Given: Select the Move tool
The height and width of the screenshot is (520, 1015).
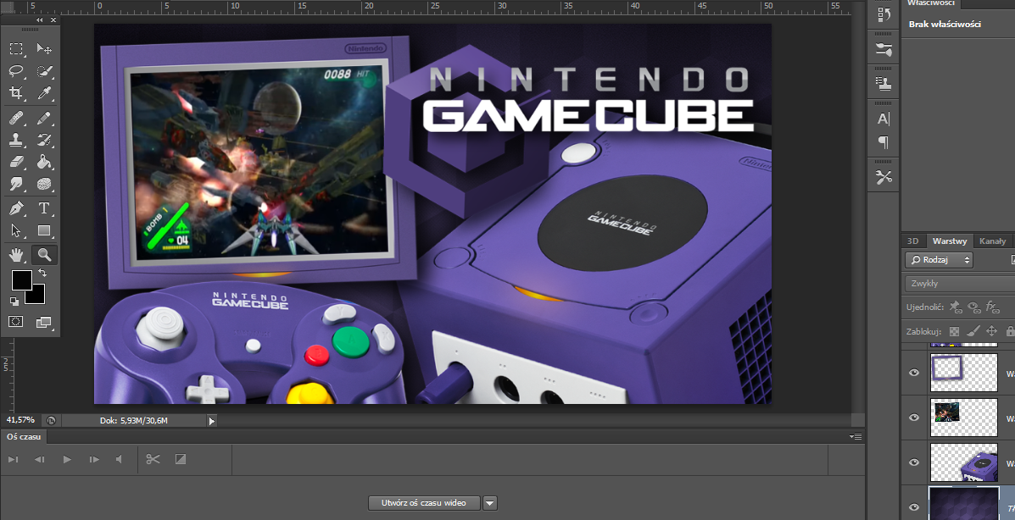Looking at the screenshot, I should pyautogui.click(x=44, y=48).
